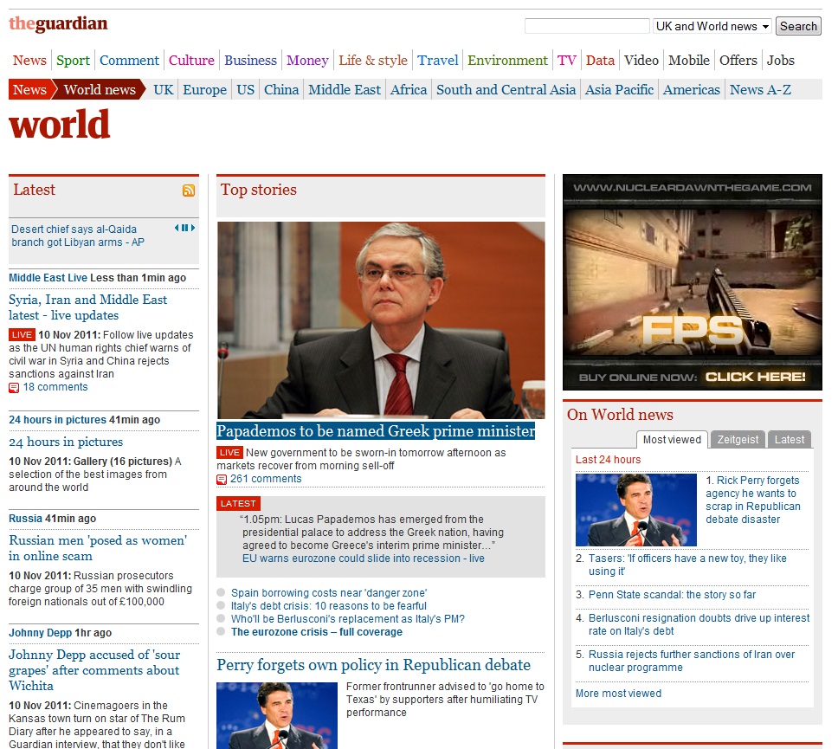Open the News A-Z index
Viewport: 838px width, 749px height.
point(760,90)
